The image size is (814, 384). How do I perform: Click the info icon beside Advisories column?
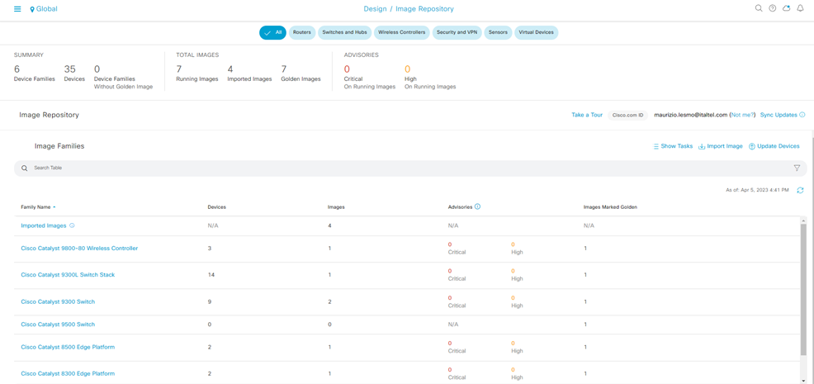(477, 206)
